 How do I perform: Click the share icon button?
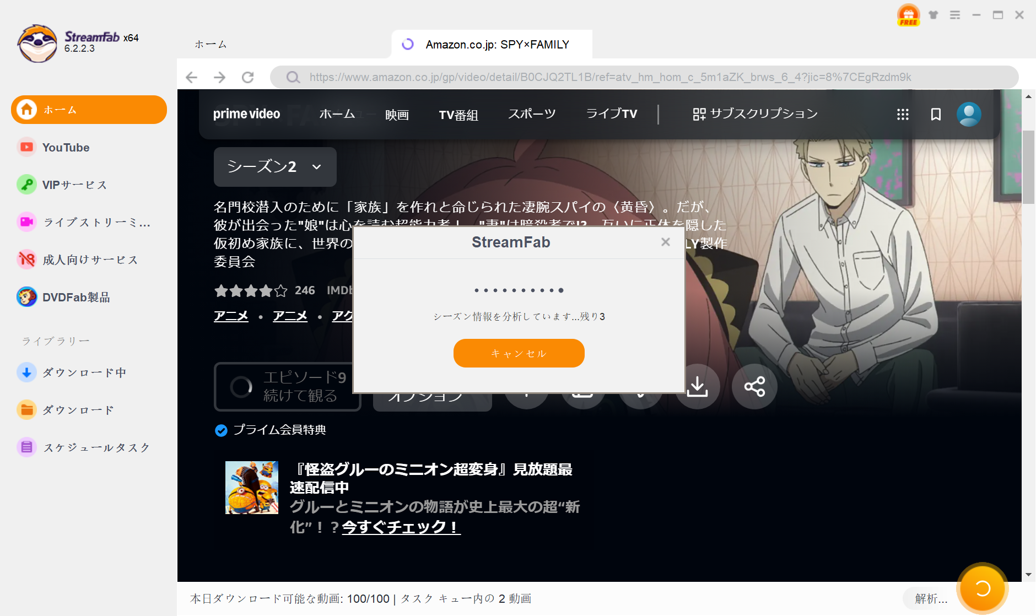pyautogui.click(x=754, y=386)
